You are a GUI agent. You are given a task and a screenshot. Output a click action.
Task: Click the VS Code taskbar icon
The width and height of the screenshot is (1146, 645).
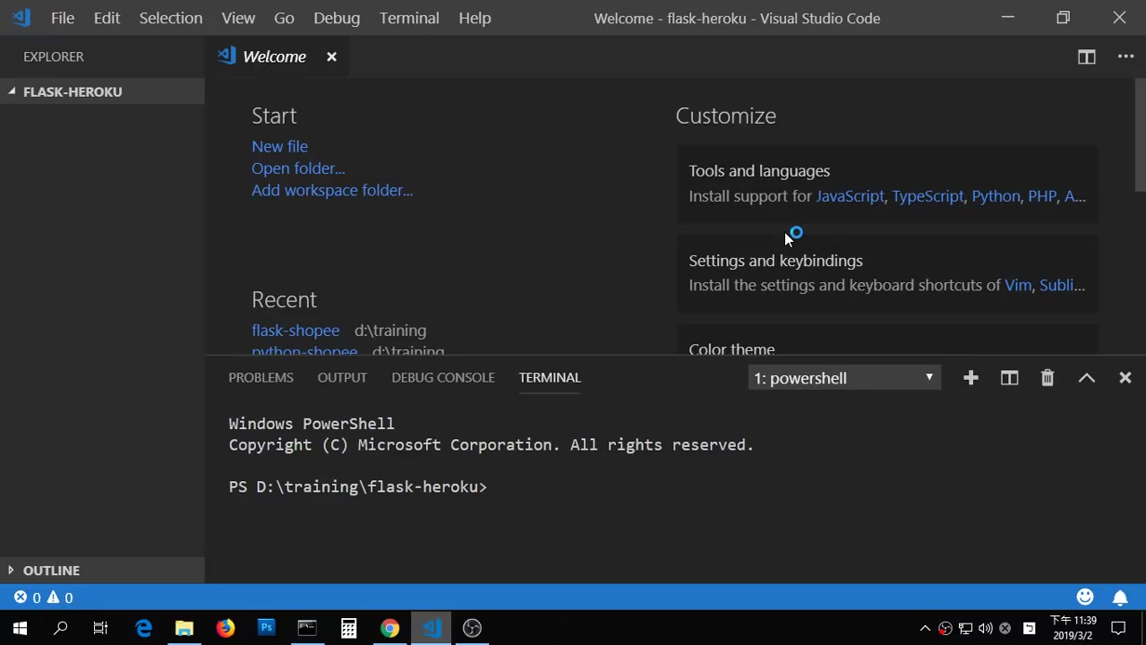pyautogui.click(x=431, y=628)
